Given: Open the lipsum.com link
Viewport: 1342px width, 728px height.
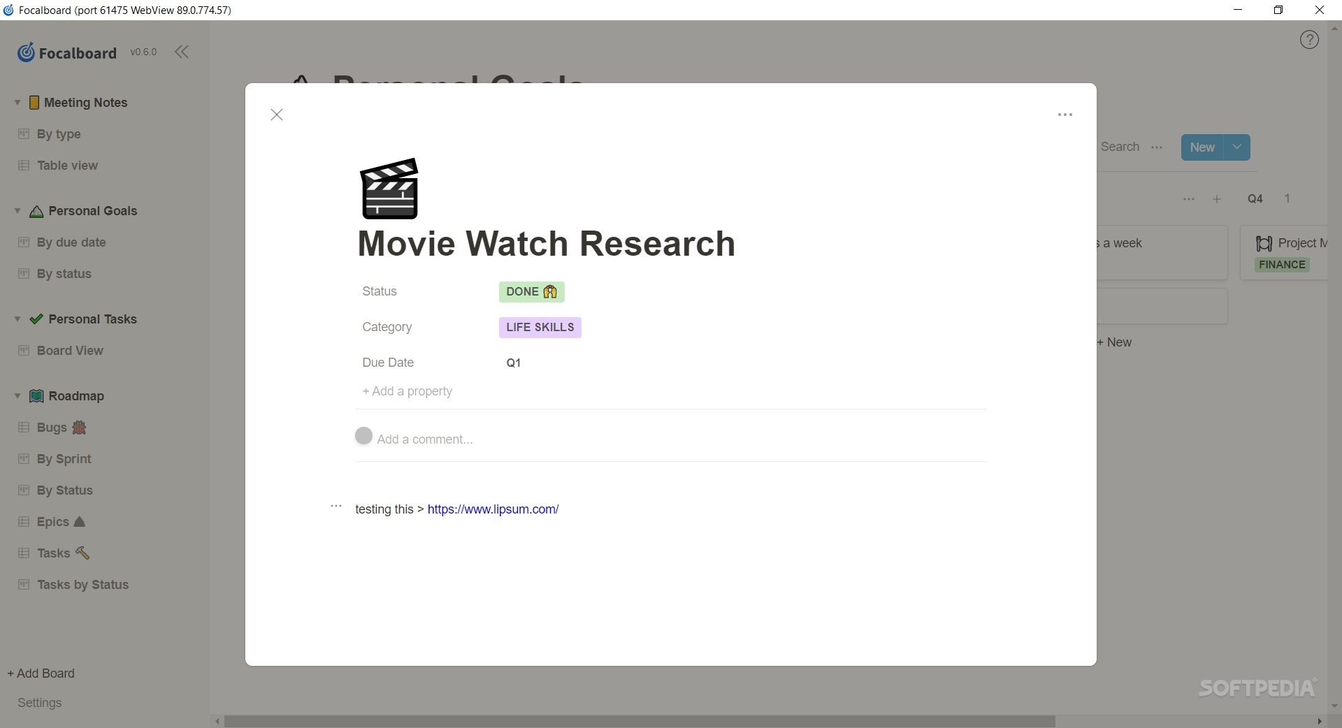Looking at the screenshot, I should click(x=493, y=509).
